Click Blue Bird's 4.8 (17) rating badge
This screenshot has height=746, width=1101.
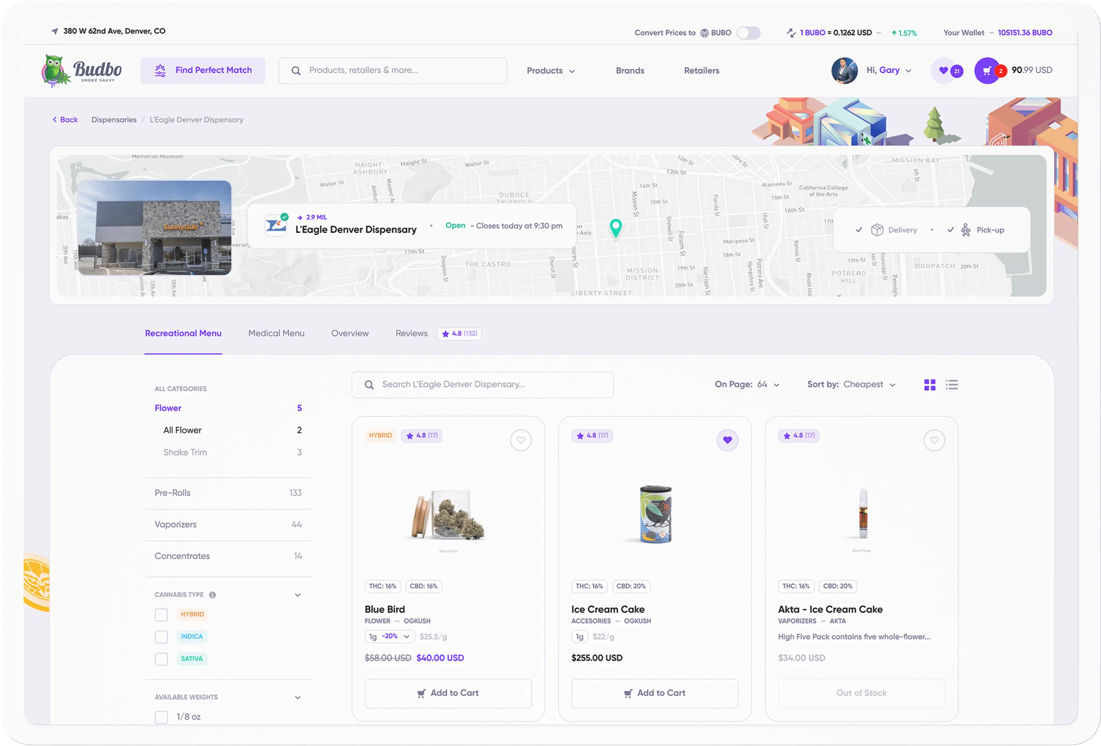[422, 435]
